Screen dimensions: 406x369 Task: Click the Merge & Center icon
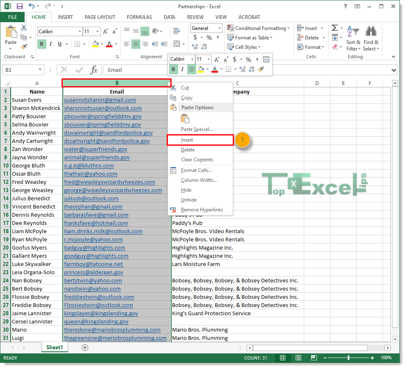click(177, 44)
